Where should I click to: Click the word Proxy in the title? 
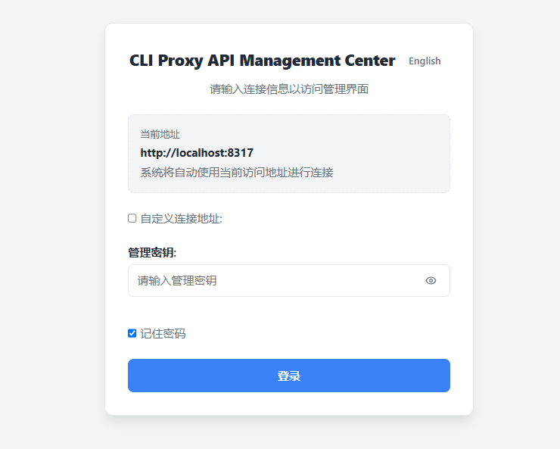(x=180, y=61)
